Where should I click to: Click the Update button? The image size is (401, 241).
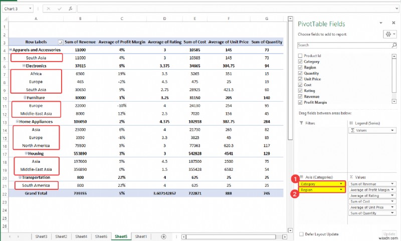(389, 234)
